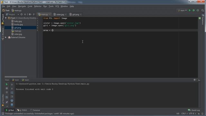Clear all console output trash icon
Image resolution: width=206 pixels, height=116 pixels.
(12, 105)
